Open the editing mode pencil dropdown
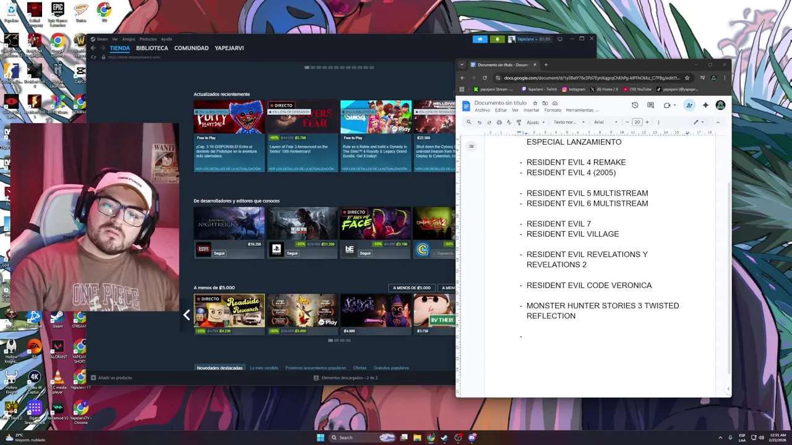Screen dimensions: 792x445 pos(699,122)
